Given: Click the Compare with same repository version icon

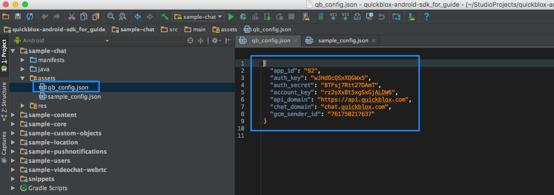Looking at the screenshot, I should pos(357,16).
